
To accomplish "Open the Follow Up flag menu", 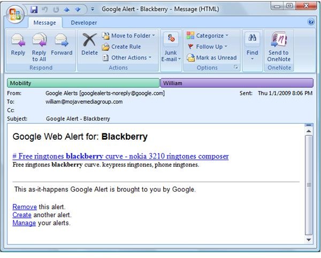I will point(208,47).
